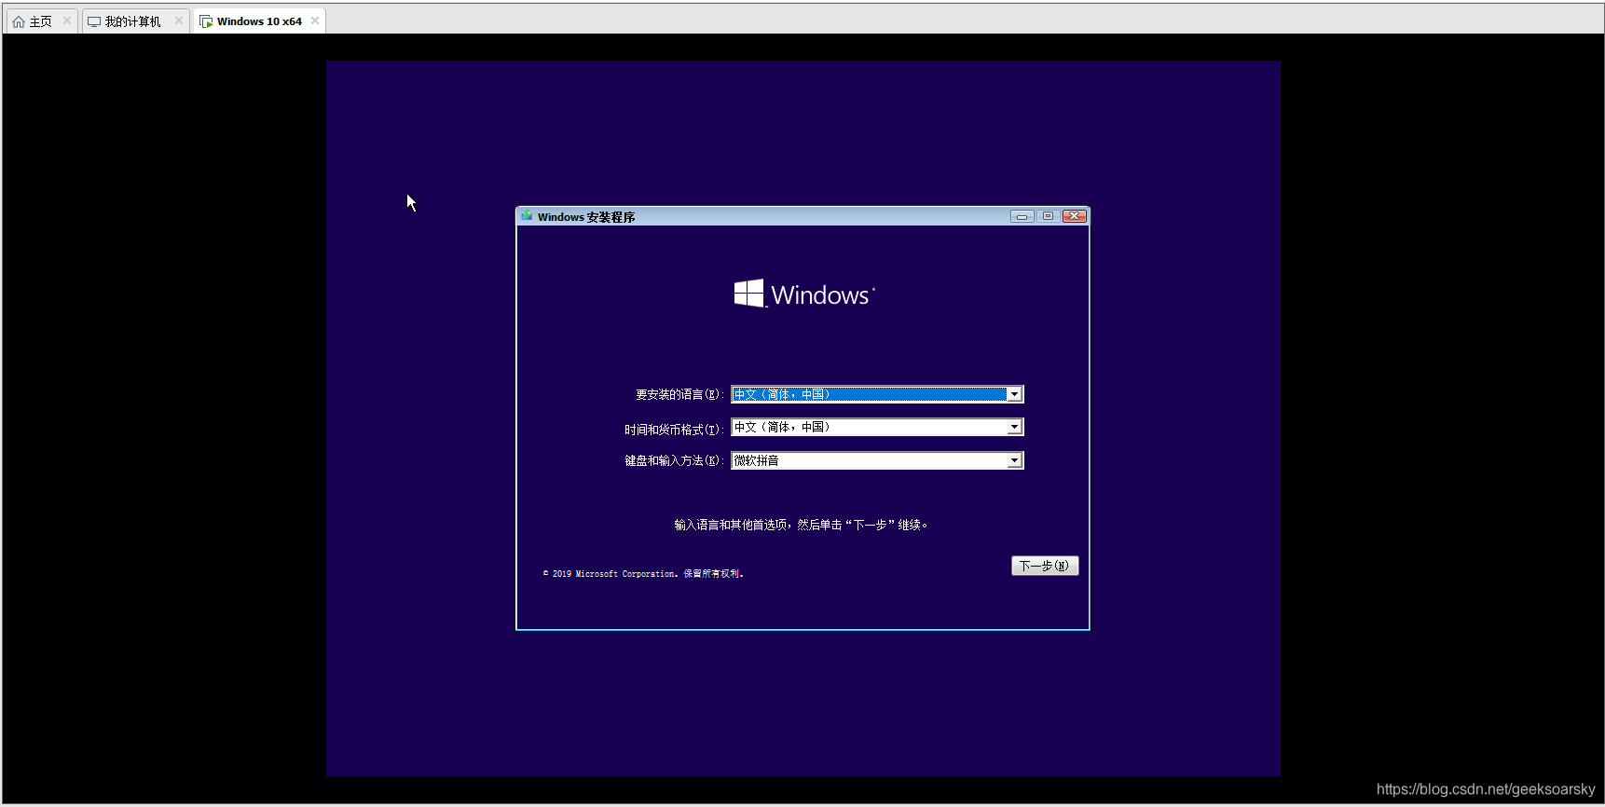Click the monitor icon on 我的计算机 tab
The width and height of the screenshot is (1605, 807).
[x=94, y=21]
